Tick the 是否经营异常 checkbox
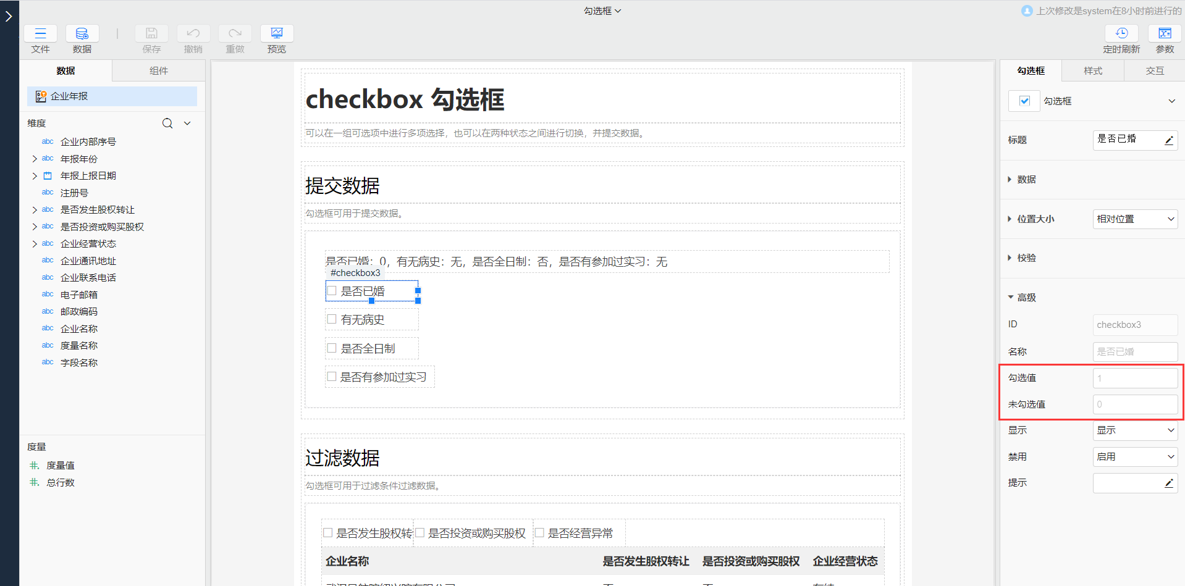This screenshot has width=1185, height=586. [539, 533]
